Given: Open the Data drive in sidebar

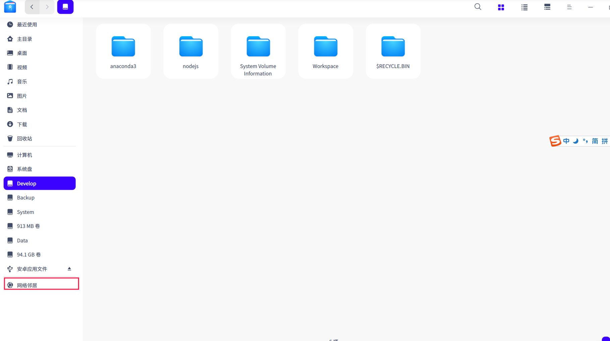Looking at the screenshot, I should tap(40, 240).
